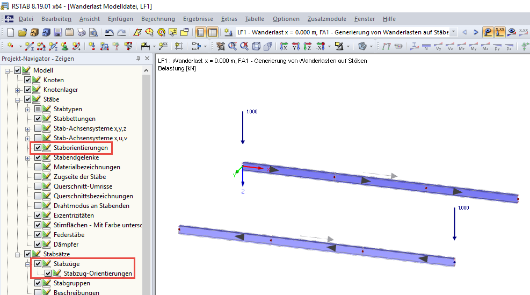
Task: View in Y direction
Action: [296, 46]
